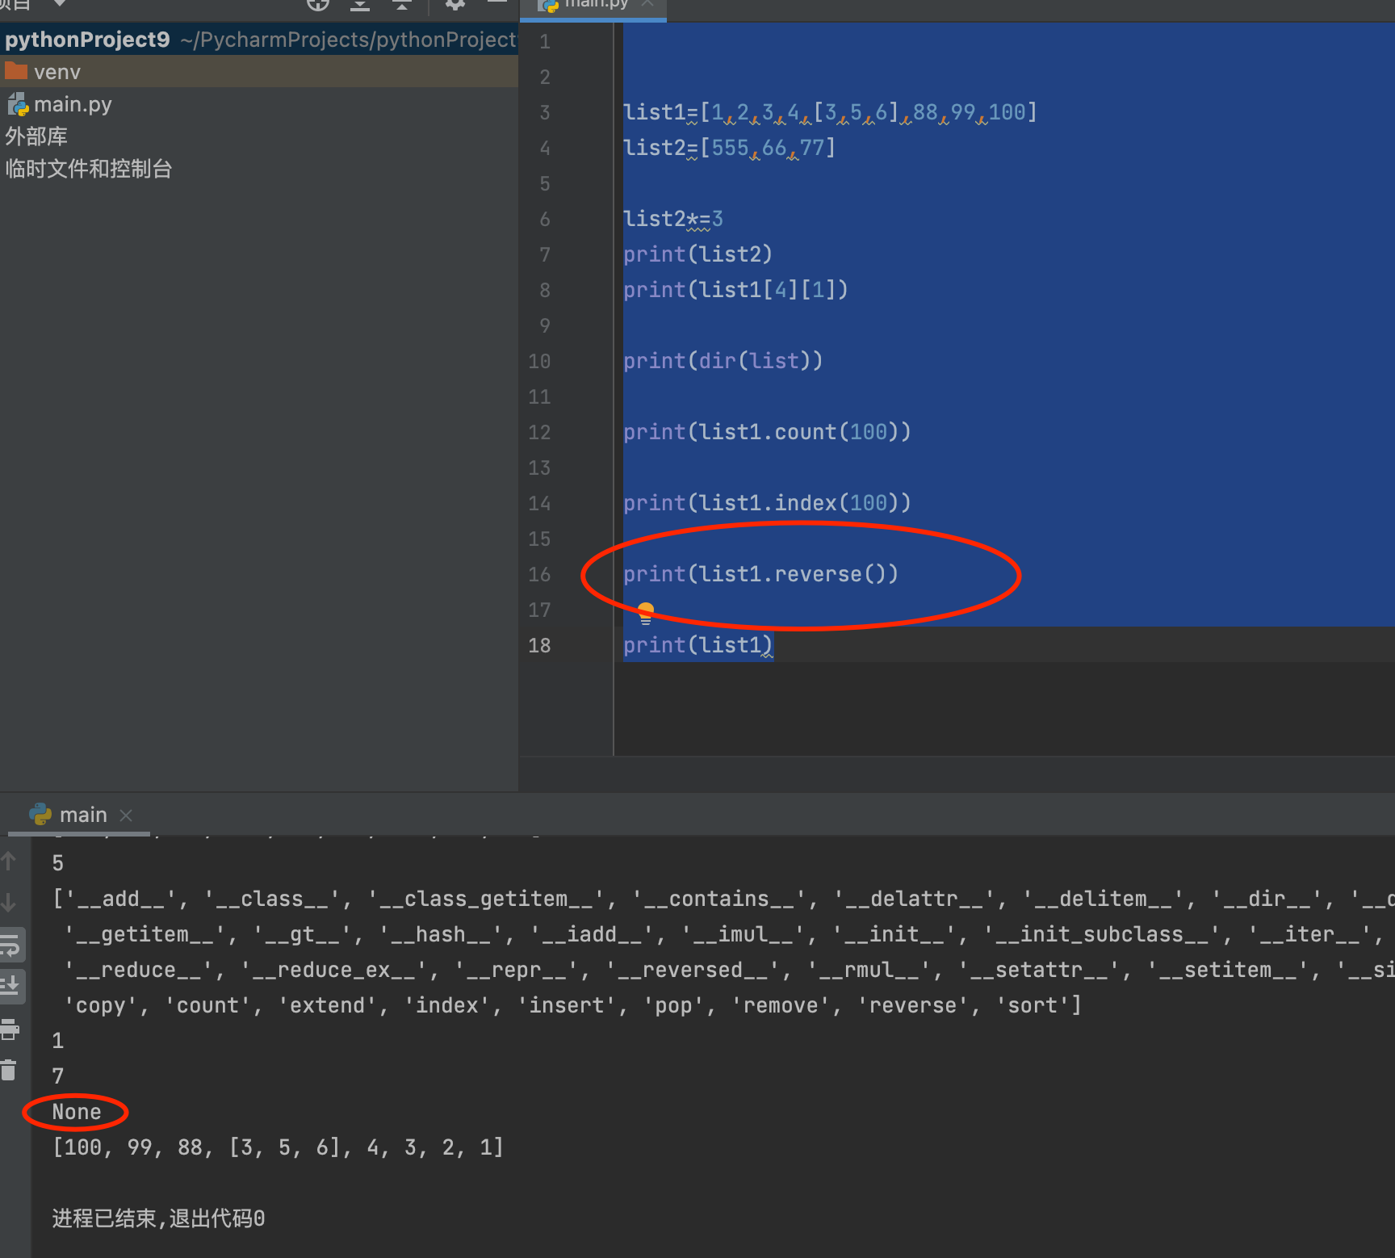Clear console output with trash icon
This screenshot has height=1258, width=1395.
tap(9, 1070)
